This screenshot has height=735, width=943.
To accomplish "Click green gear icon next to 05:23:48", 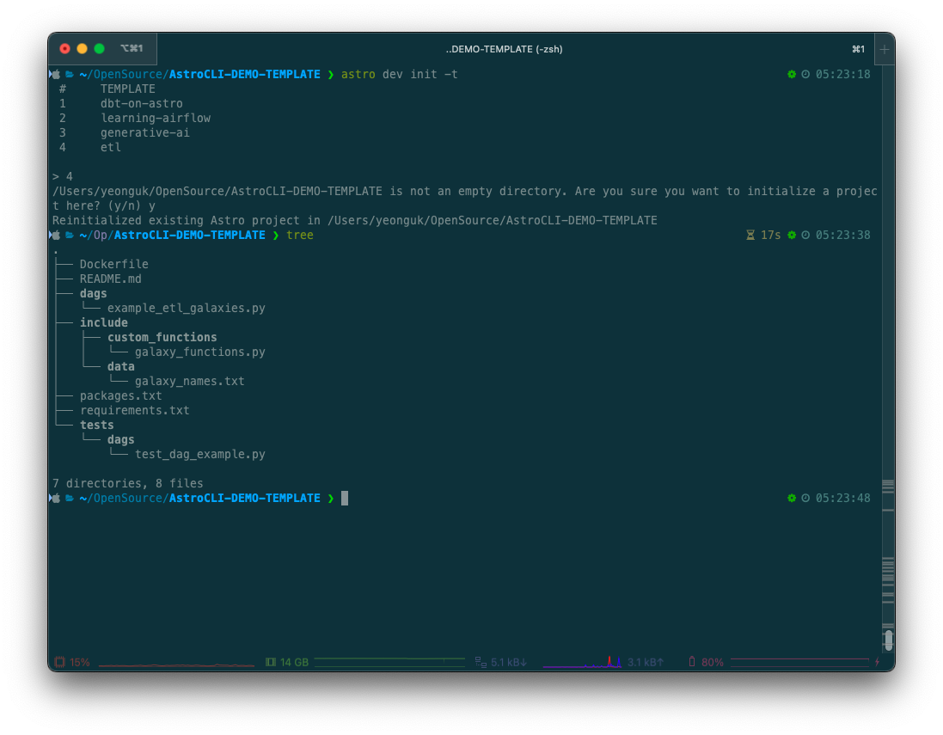I will point(792,498).
